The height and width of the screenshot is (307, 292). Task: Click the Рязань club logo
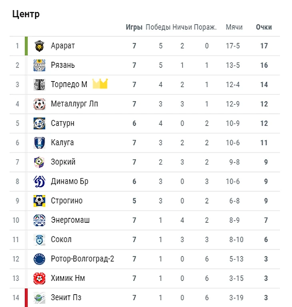pos(39,65)
